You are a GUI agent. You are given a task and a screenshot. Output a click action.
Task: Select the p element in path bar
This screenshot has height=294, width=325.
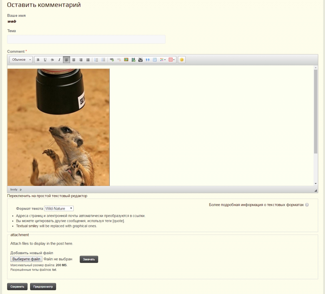pos(21,189)
